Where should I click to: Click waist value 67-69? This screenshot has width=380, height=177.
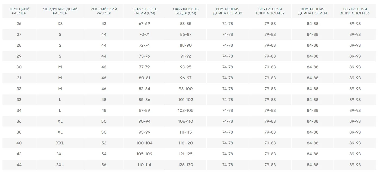(144, 24)
